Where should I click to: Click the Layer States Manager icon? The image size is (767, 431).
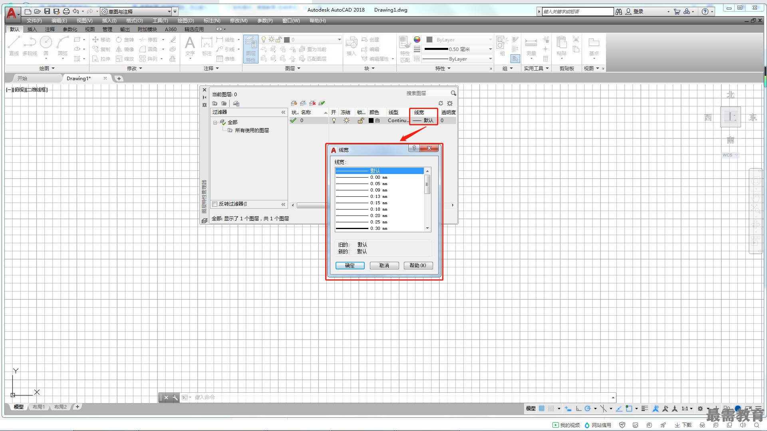(x=236, y=103)
